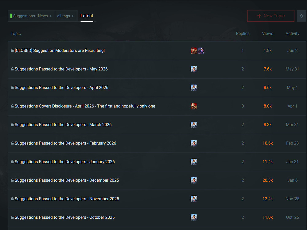The width and height of the screenshot is (307, 230).
Task: Click avatar on December 2025 topic row
Action: [194, 180]
